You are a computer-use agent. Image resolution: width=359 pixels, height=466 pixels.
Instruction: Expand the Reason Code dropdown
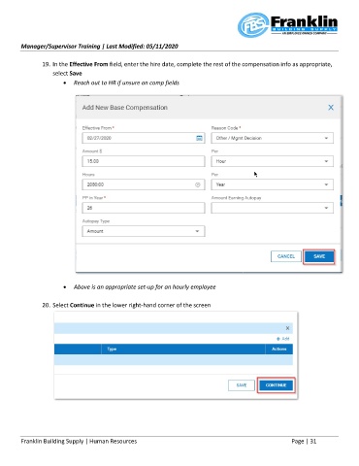(272, 138)
